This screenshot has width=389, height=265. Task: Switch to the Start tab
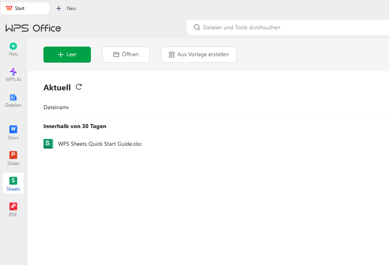25,8
